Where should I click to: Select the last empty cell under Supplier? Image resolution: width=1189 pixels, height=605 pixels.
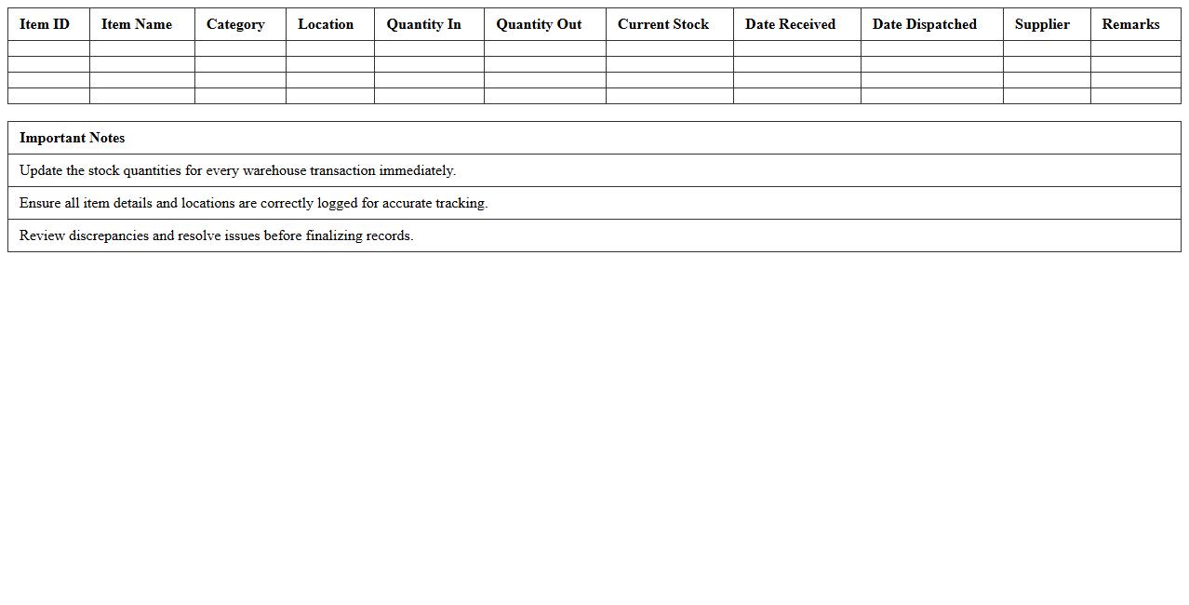click(x=1047, y=96)
